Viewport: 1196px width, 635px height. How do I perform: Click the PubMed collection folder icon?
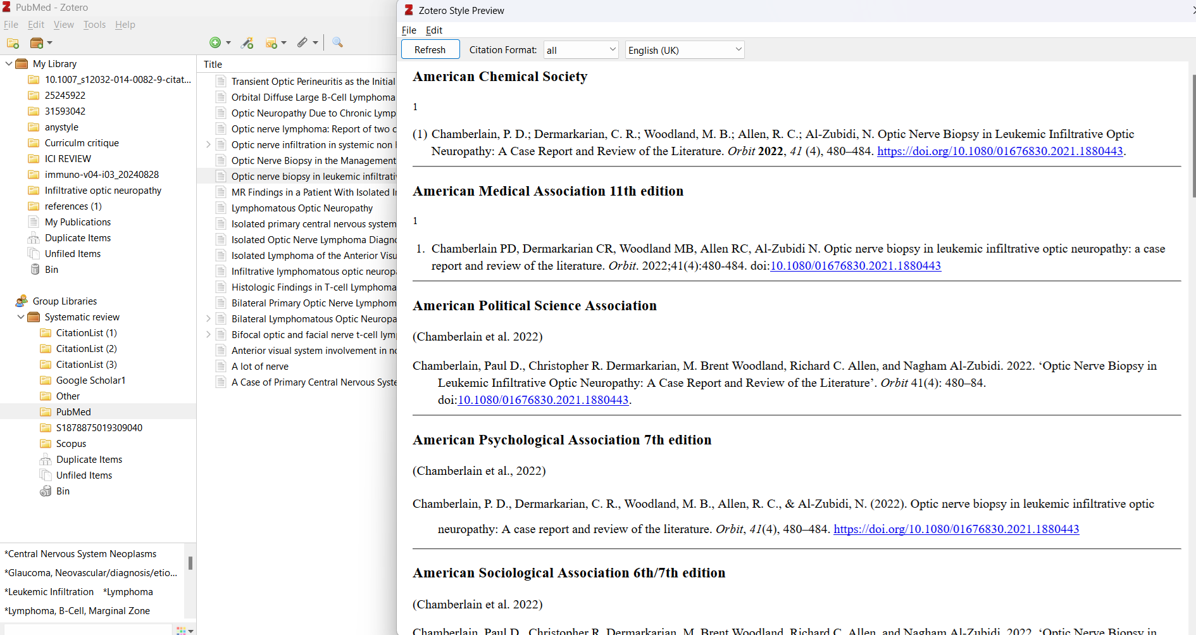click(46, 412)
